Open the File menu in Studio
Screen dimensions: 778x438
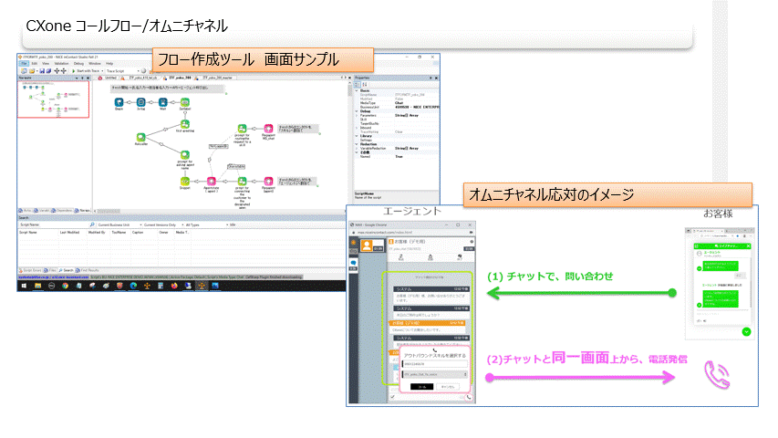point(23,63)
